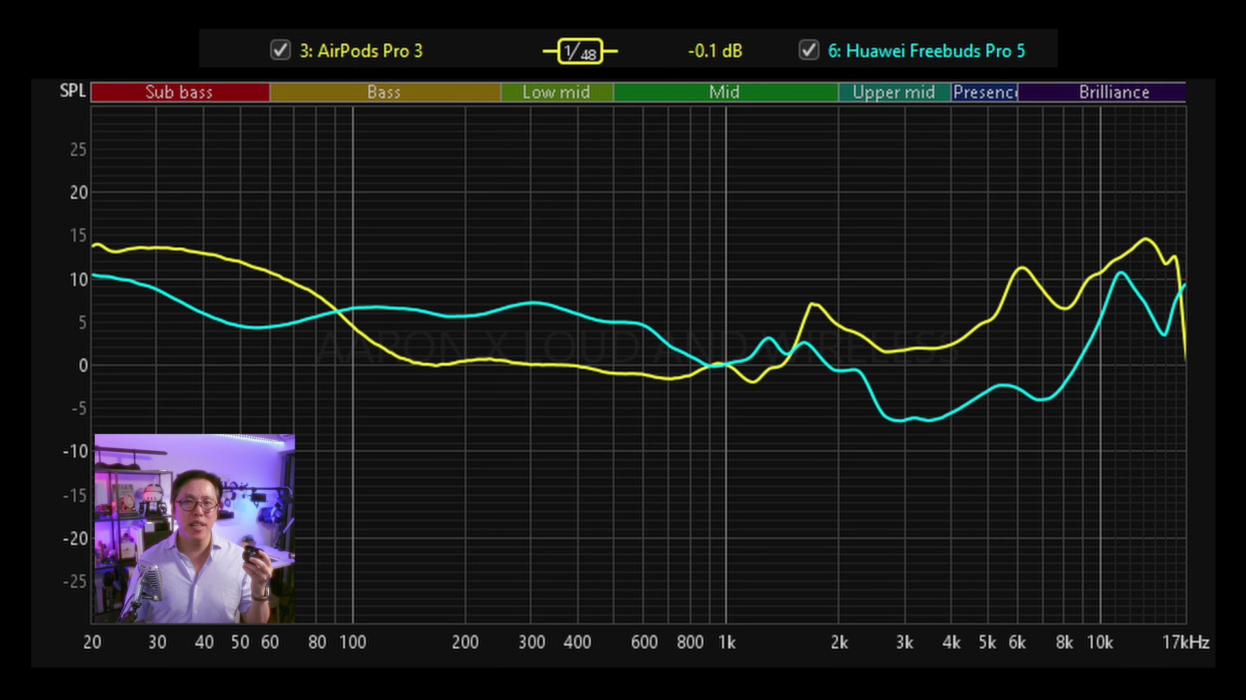This screenshot has width=1246, height=700.
Task: Click the 17kHz axis label
Action: (1186, 642)
